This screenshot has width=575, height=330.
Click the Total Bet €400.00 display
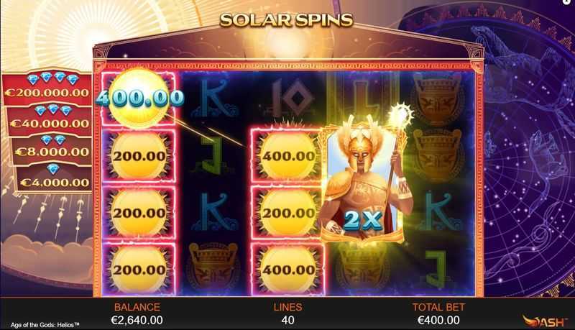438,314
